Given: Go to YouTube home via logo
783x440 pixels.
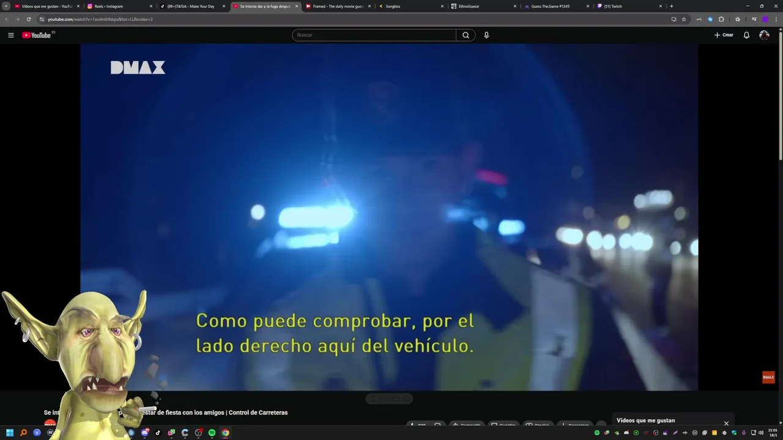Looking at the screenshot, I should pos(37,35).
